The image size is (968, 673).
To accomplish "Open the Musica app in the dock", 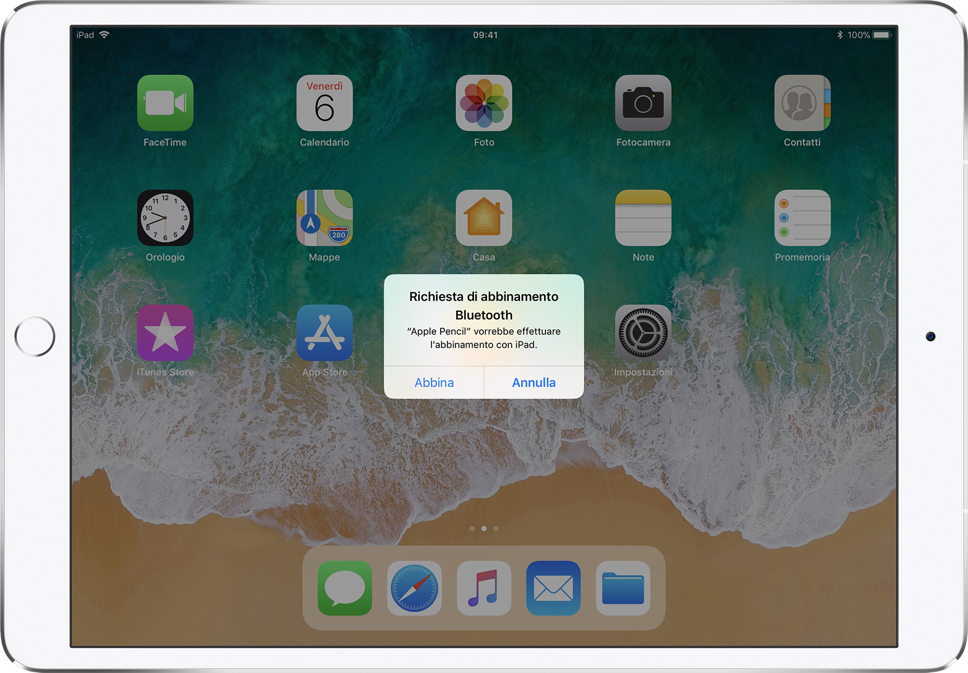I will [x=484, y=588].
